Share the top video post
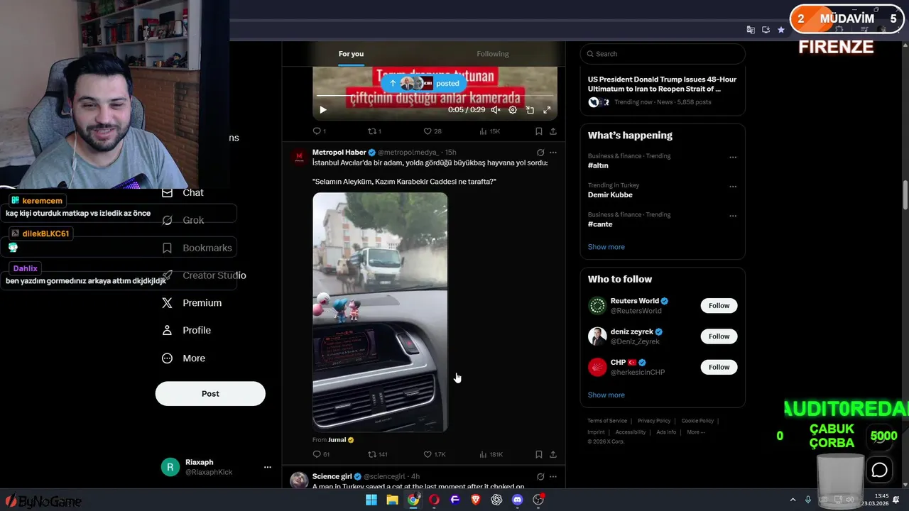The height and width of the screenshot is (511, 909). [553, 131]
